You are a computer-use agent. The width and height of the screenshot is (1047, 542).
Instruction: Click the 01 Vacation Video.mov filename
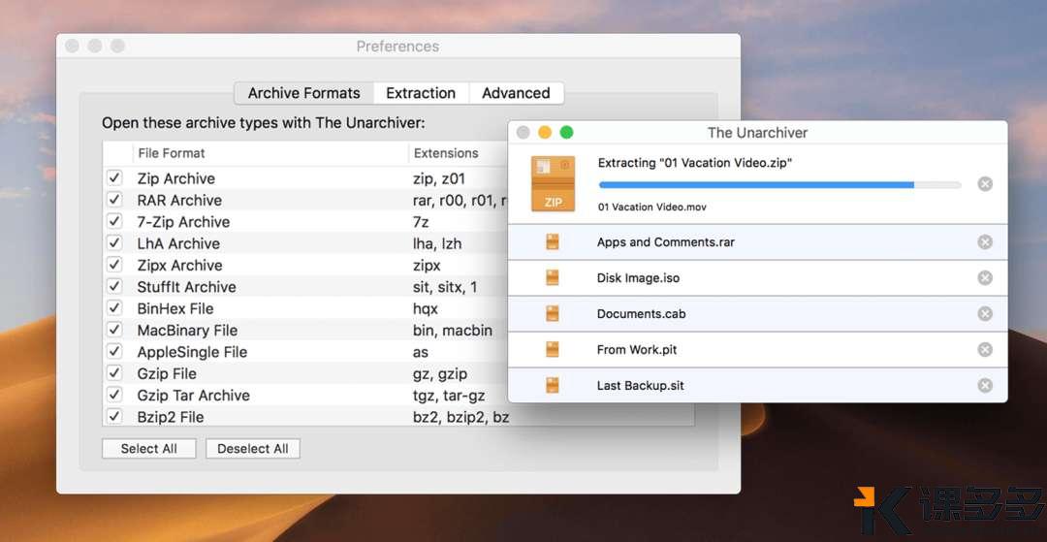(x=651, y=207)
